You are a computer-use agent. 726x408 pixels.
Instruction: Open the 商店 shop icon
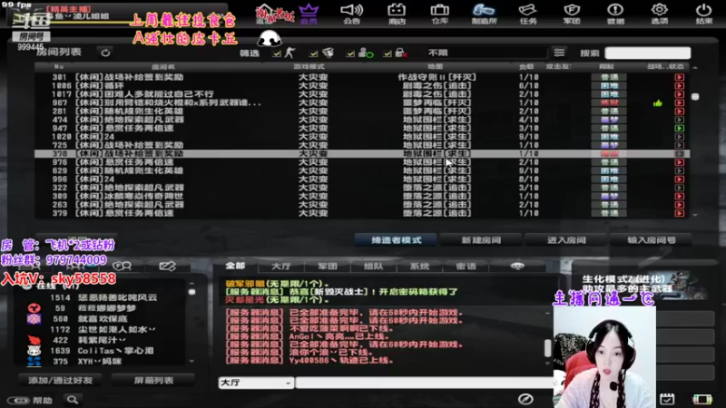397,13
